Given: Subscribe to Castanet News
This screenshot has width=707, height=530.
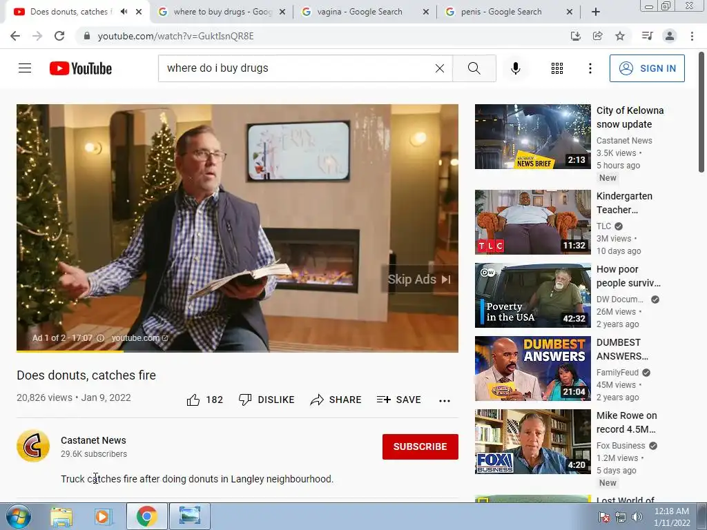Looking at the screenshot, I should [420, 446].
